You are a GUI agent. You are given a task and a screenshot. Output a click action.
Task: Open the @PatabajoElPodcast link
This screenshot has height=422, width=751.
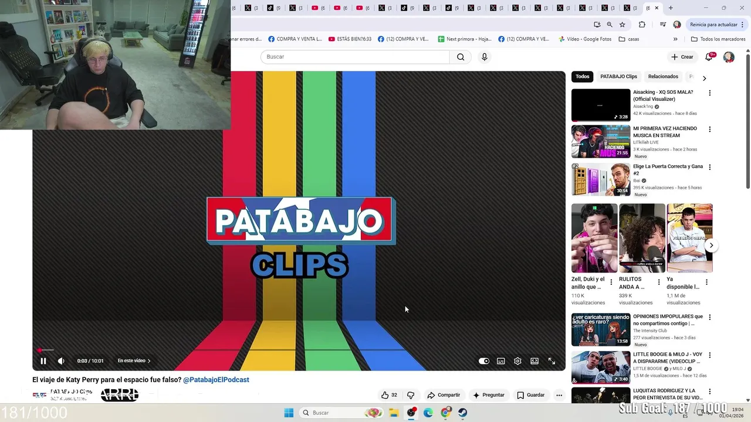(x=216, y=380)
